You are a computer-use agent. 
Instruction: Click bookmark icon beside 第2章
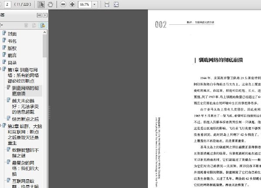click(4, 126)
